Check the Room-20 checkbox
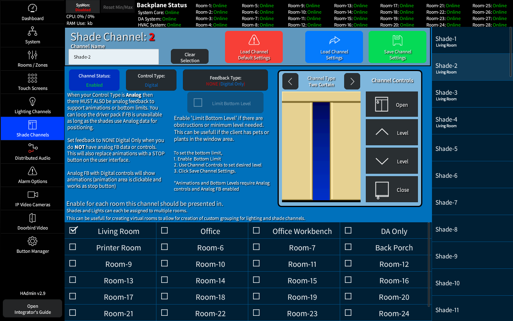This screenshot has width=513, height=321. (348, 296)
